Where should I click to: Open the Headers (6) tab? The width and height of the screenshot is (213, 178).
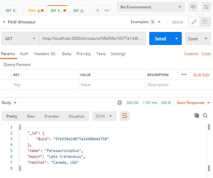pyautogui.click(x=45, y=54)
